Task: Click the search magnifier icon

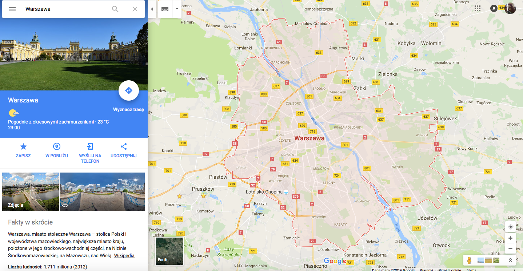Action: [115, 9]
